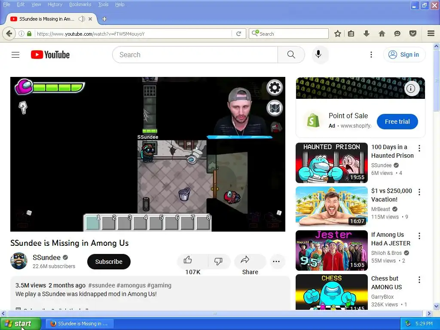The image size is (440, 330).
Task: Open options for 100 Days Haunted Prison video
Action: 419,148
